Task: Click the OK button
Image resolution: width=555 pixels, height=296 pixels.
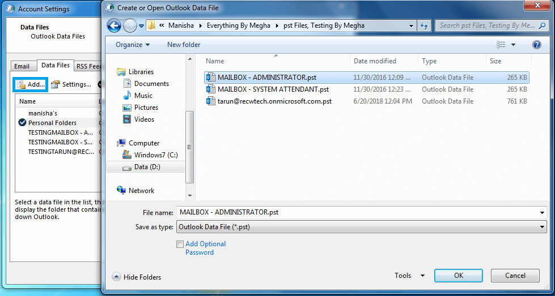Action: click(x=459, y=276)
